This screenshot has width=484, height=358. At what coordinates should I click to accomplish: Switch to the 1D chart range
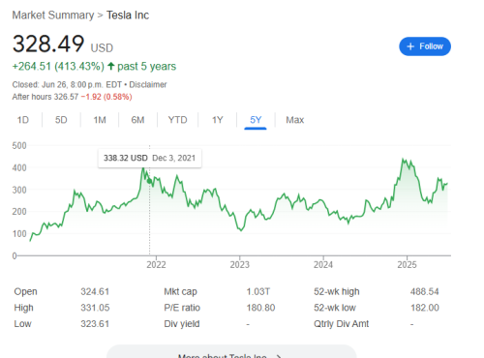click(x=23, y=120)
